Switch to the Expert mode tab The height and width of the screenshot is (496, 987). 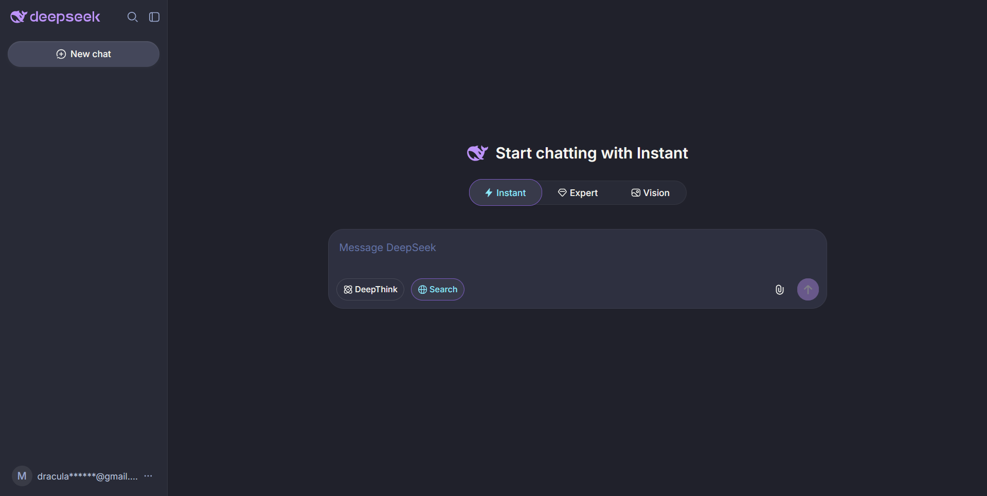(578, 193)
